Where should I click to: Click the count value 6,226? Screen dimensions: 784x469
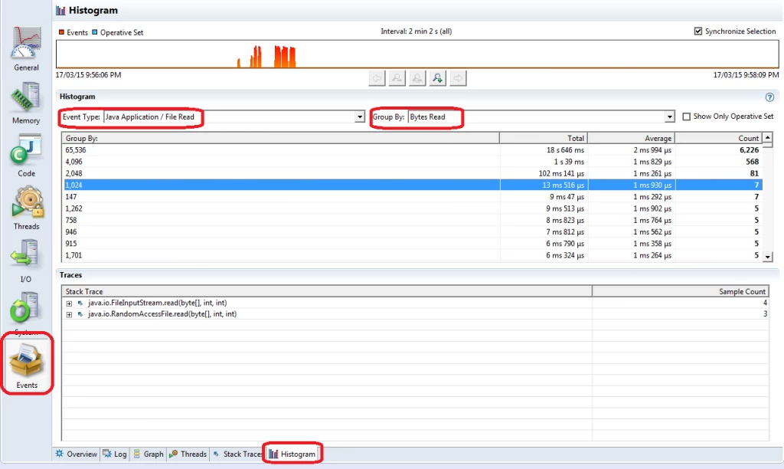click(x=749, y=150)
